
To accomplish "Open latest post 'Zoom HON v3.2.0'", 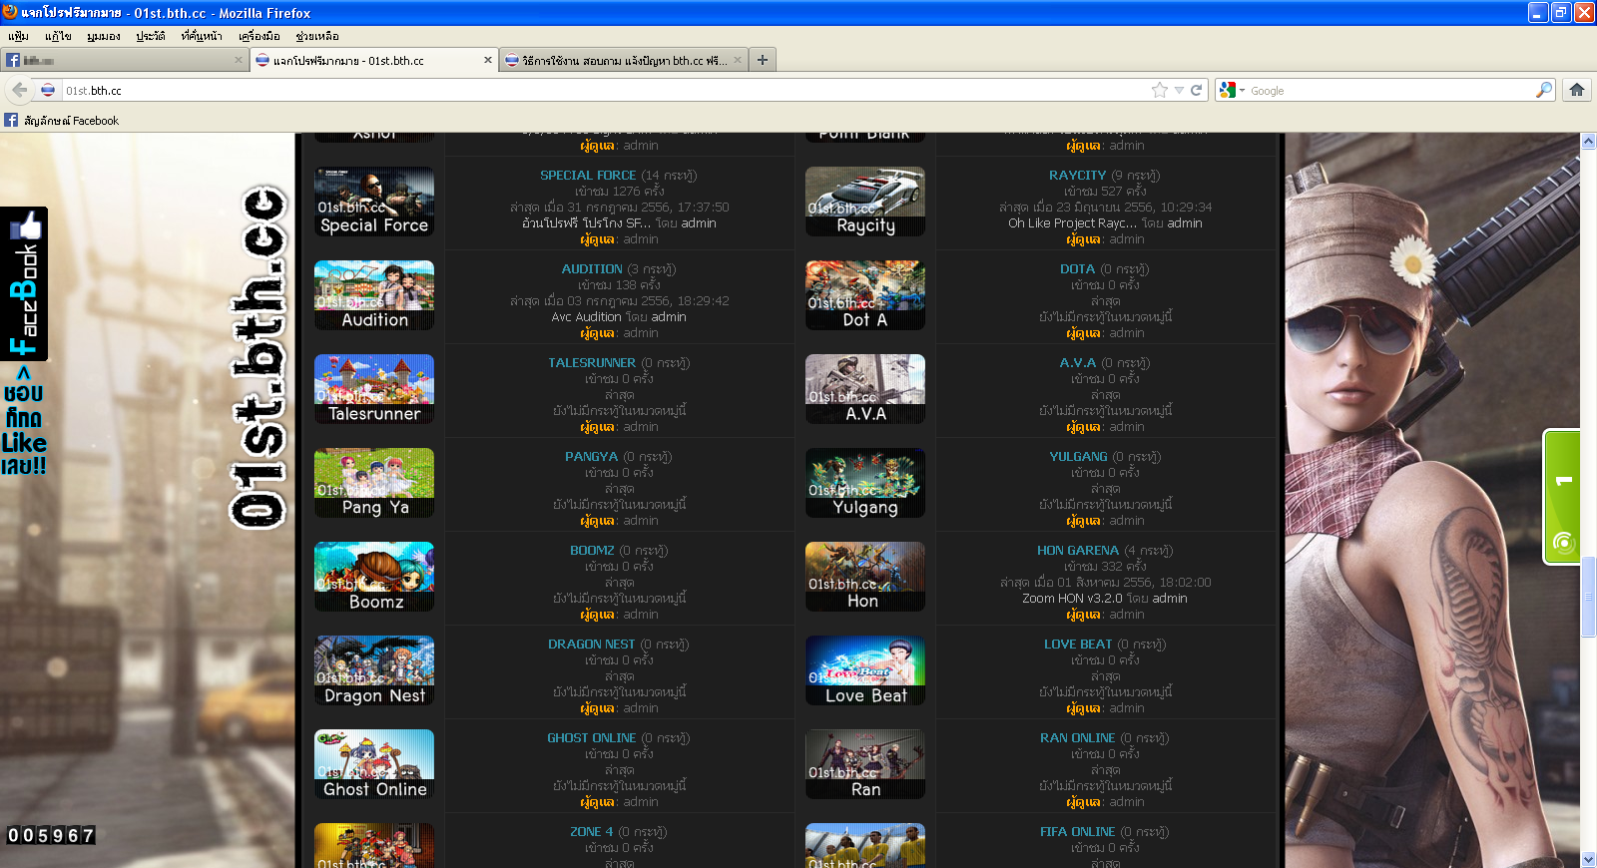I will pos(1072,599).
